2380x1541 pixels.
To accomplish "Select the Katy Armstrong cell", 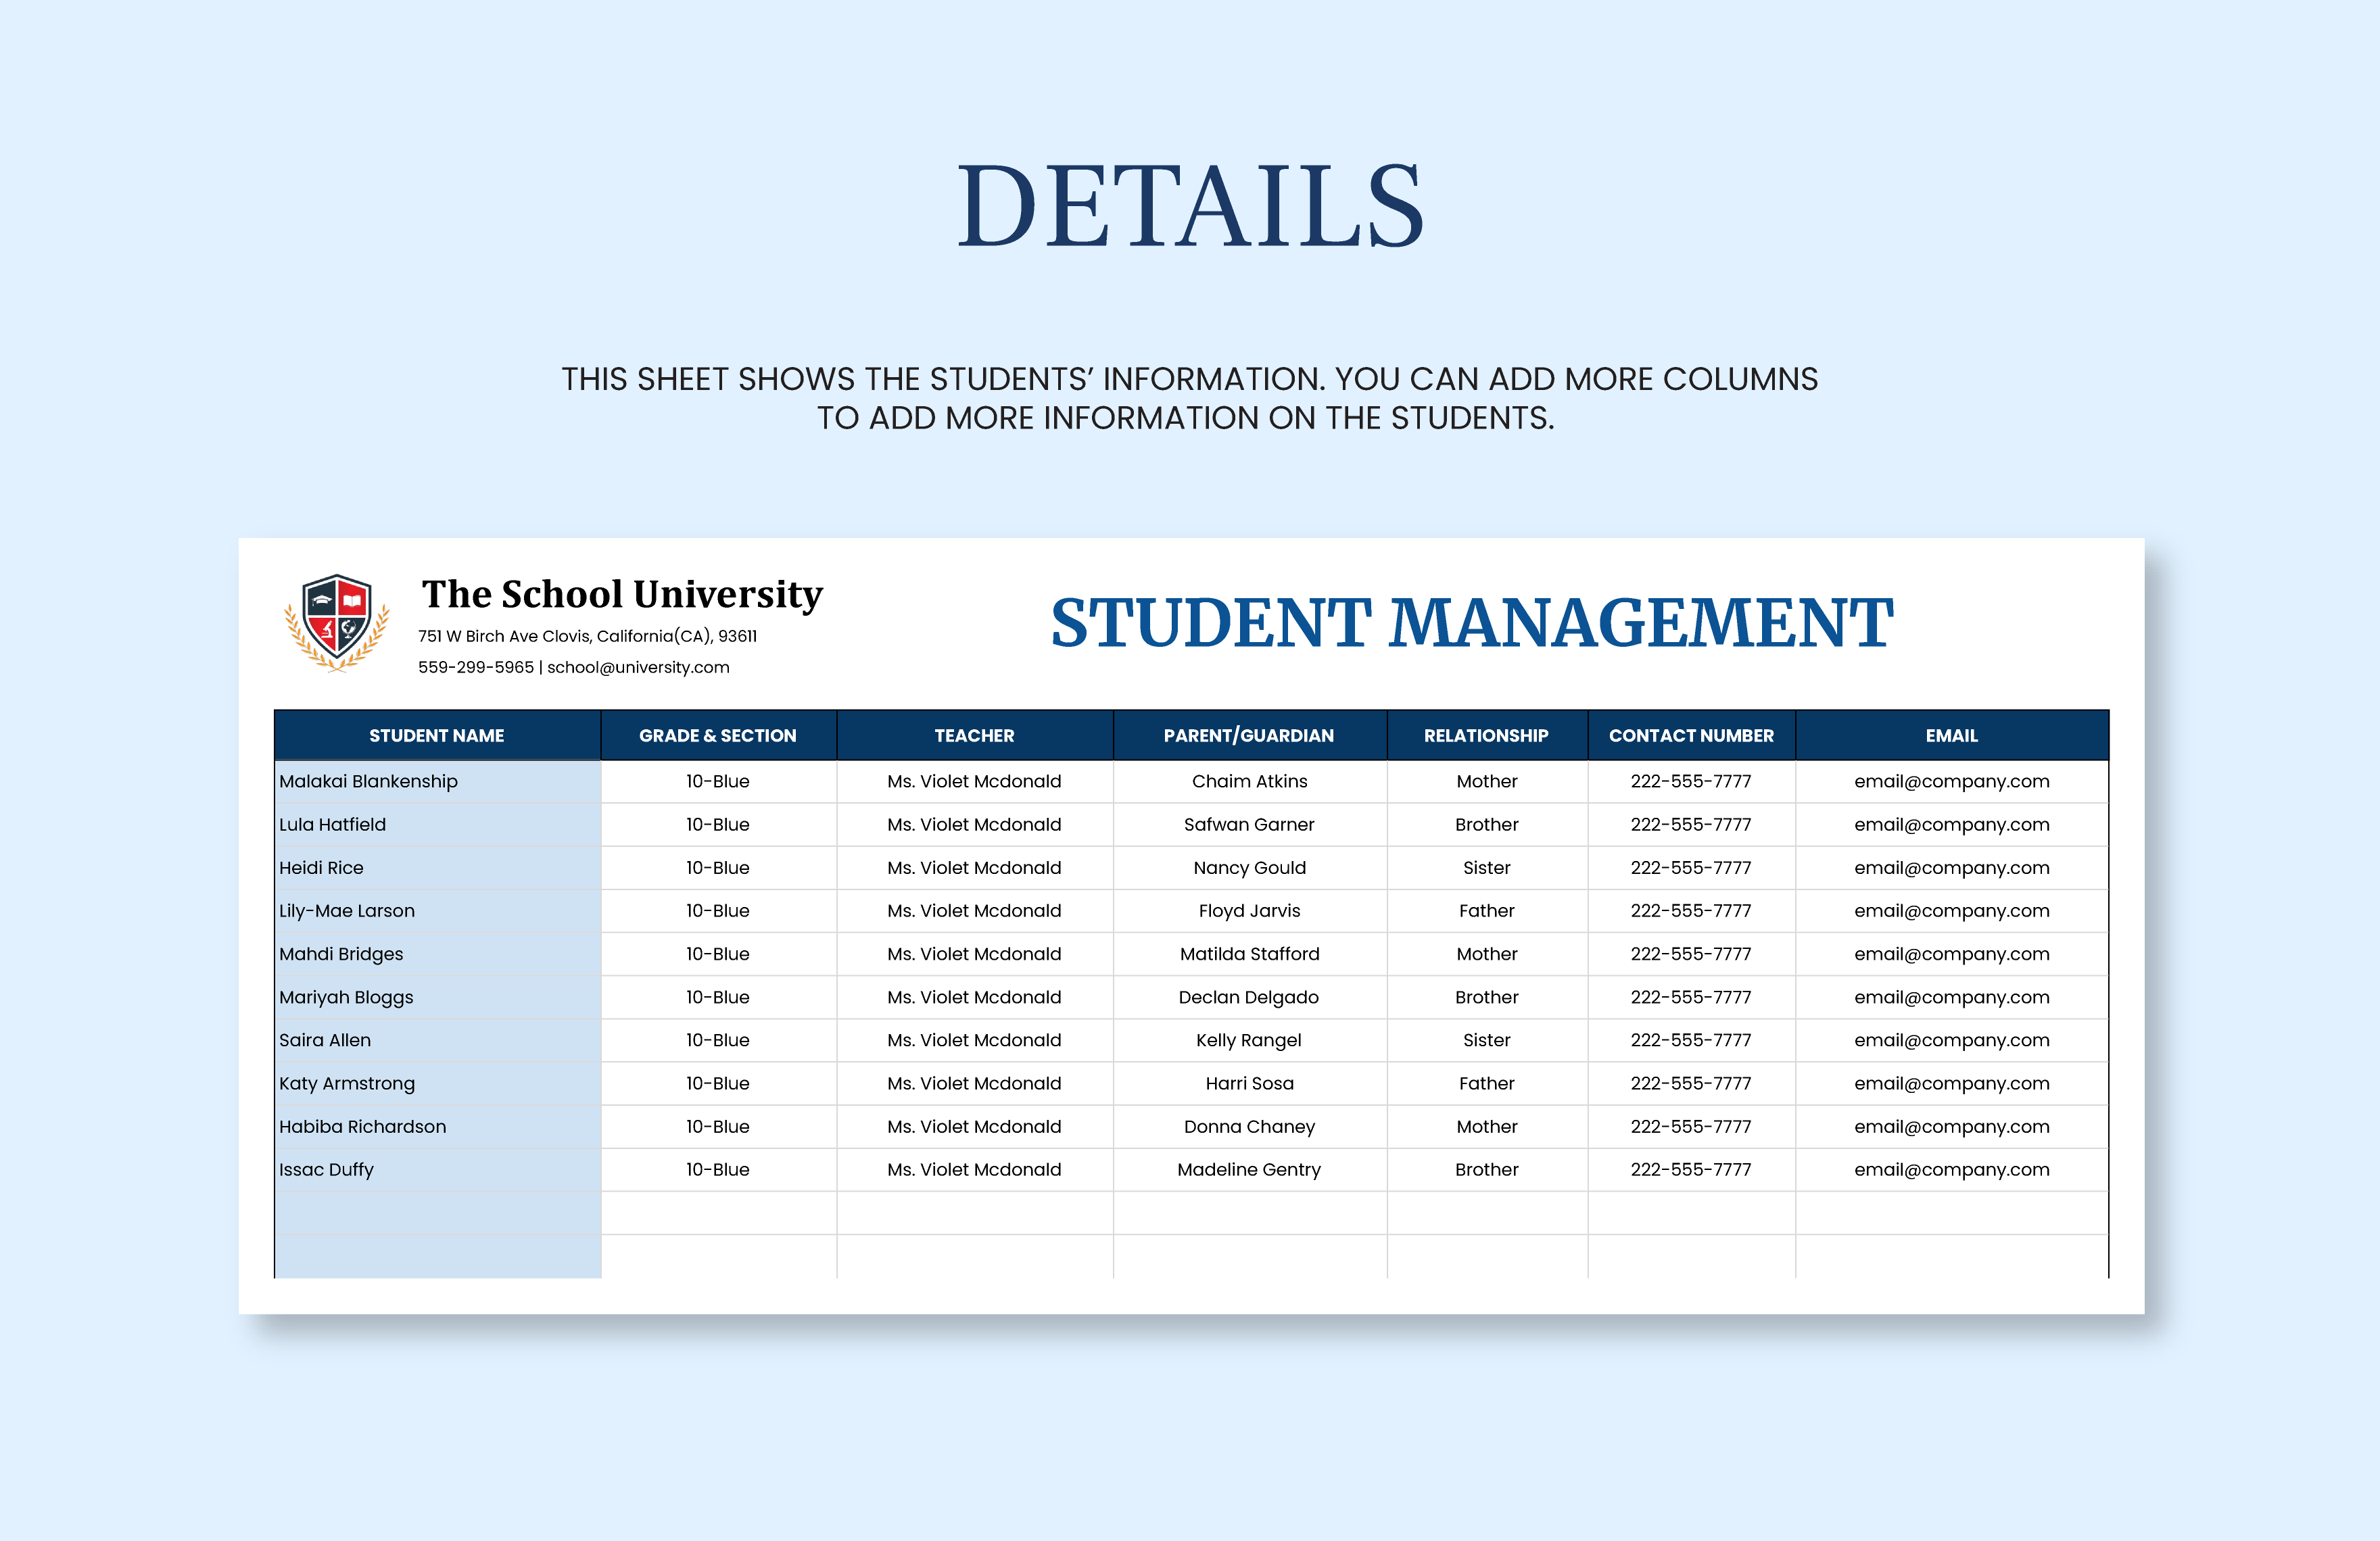I will (x=437, y=1082).
